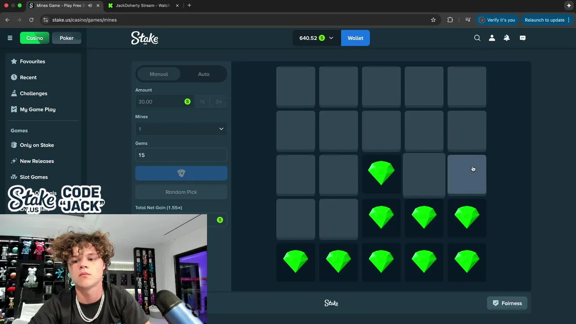The image size is (576, 324).
Task: Select the Casino mode button
Action: click(x=34, y=38)
